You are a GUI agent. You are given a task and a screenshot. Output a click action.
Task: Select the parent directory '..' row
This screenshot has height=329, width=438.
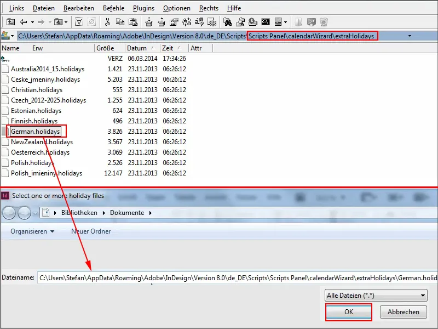pyautogui.click(x=94, y=59)
